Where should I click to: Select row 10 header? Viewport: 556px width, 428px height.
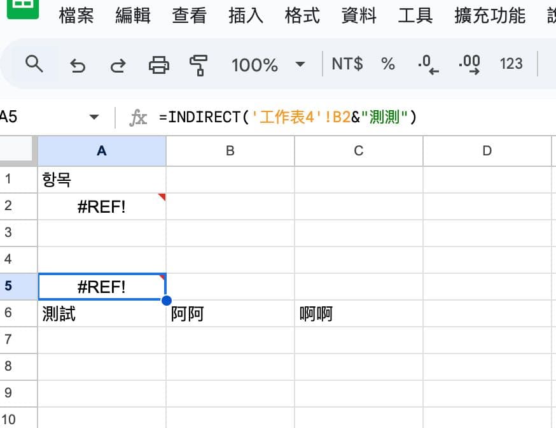click(18, 418)
